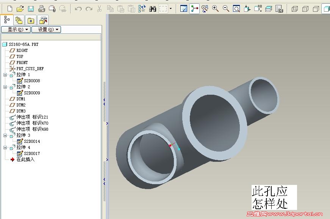Select the DTM1 datum plane
Screen dimensions: 330x219
pyautogui.click(x=18, y=99)
